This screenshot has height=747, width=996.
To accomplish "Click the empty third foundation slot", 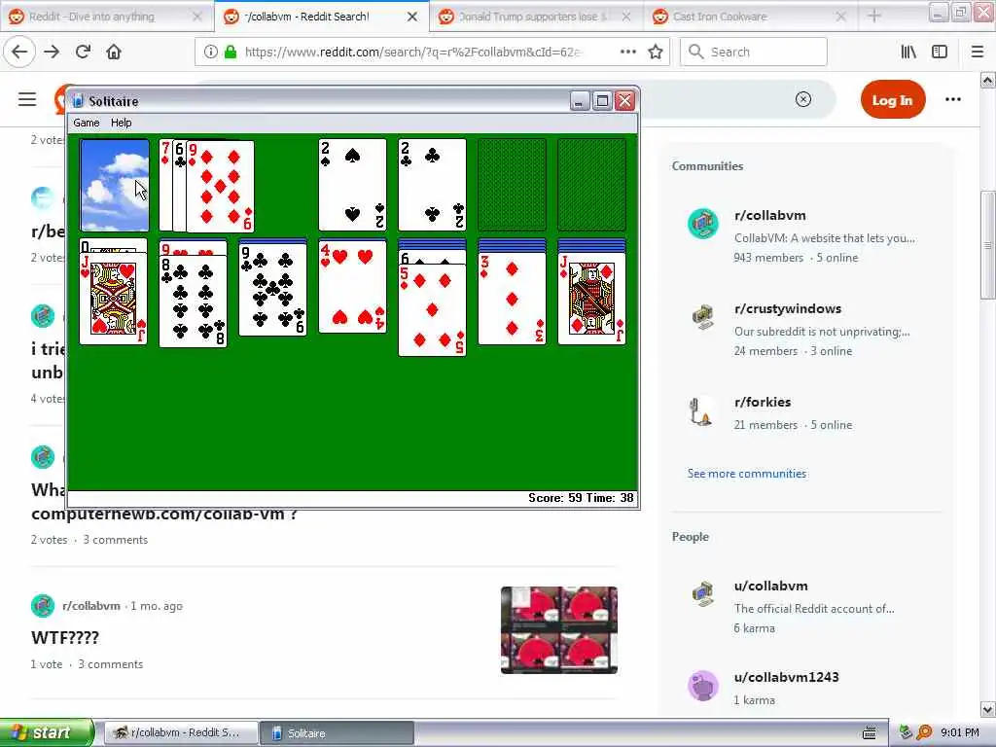I will 512,185.
